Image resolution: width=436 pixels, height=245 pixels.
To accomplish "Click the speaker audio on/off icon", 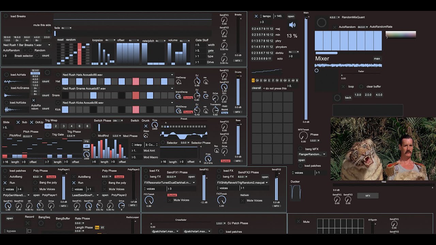I will point(292,25).
